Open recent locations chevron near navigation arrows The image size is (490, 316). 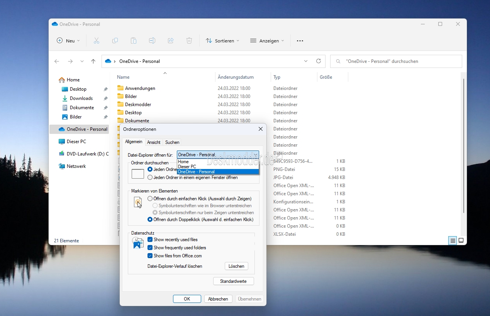82,61
